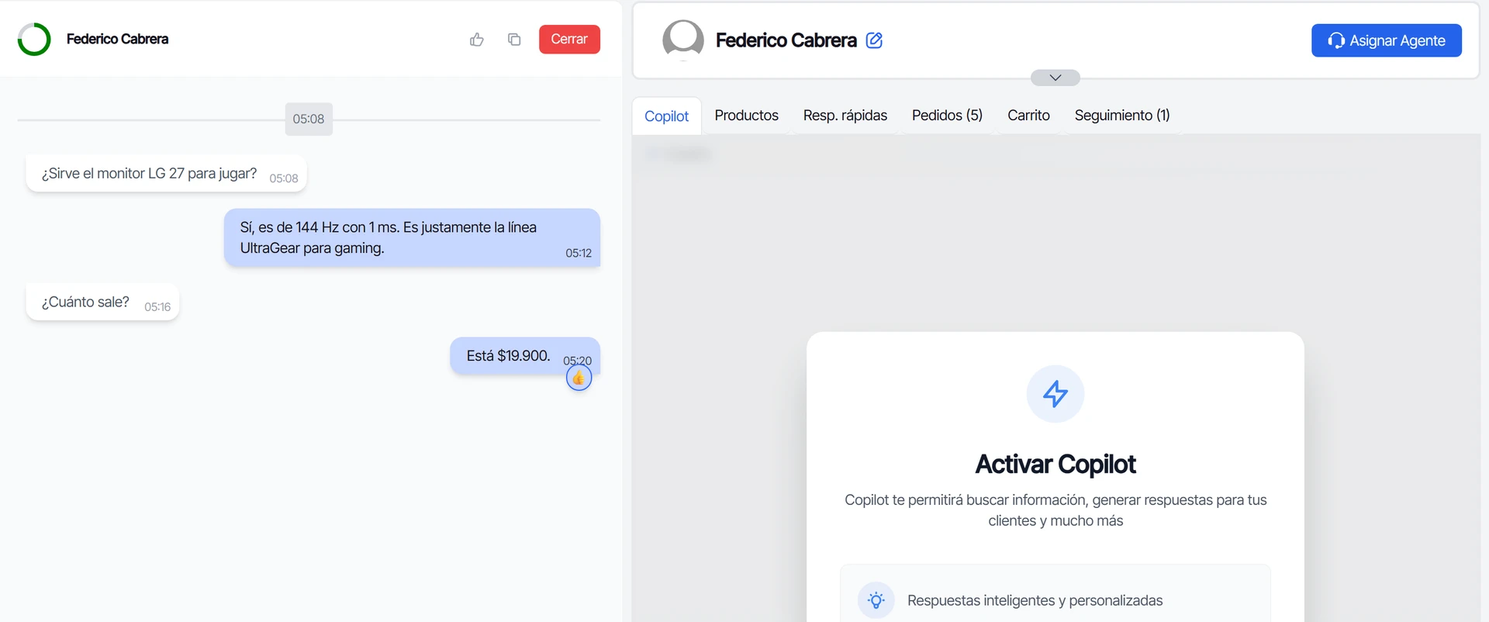Click the profile avatar of Federico Cabrera
The image size is (1489, 622).
click(x=683, y=40)
